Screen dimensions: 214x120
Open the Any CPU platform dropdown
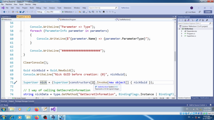[53, 12]
